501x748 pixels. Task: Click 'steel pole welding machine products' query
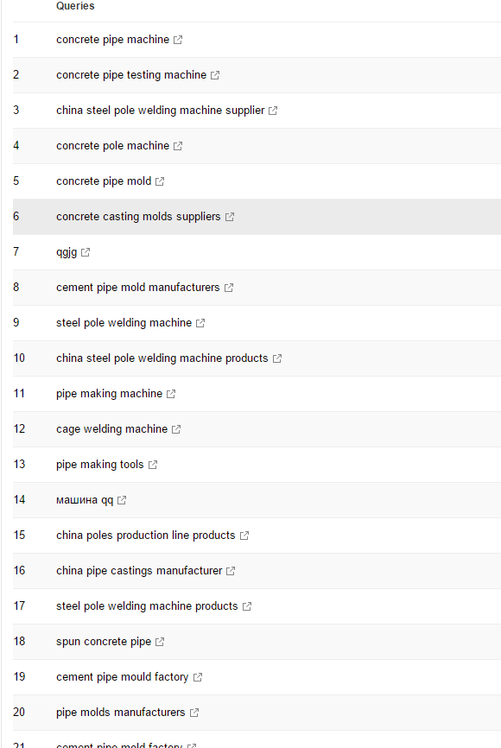(147, 605)
